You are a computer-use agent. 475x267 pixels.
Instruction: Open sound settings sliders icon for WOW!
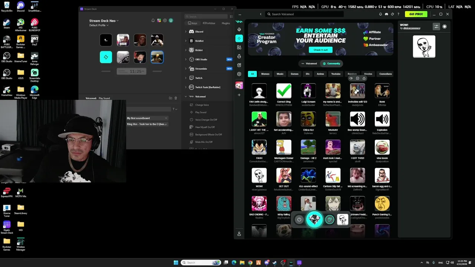436,26
